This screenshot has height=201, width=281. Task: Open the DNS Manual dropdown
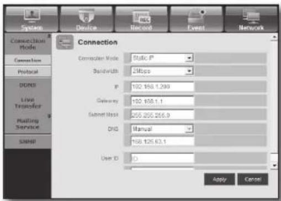pyautogui.click(x=162, y=129)
